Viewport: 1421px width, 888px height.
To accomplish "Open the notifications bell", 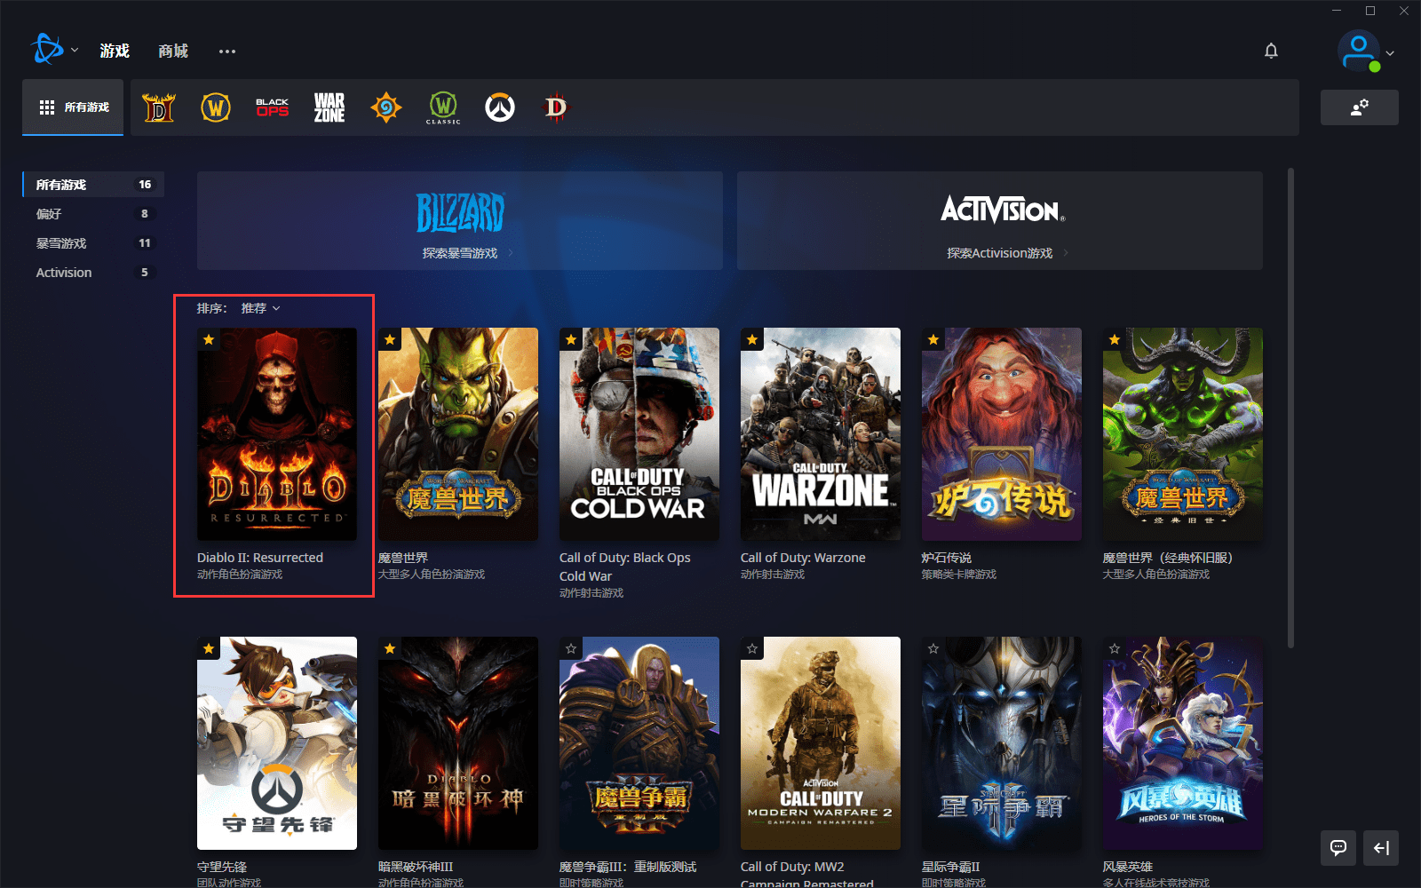I will pyautogui.click(x=1271, y=51).
